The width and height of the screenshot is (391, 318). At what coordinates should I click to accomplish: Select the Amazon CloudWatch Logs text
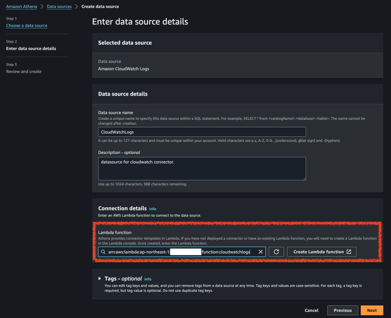123,69
